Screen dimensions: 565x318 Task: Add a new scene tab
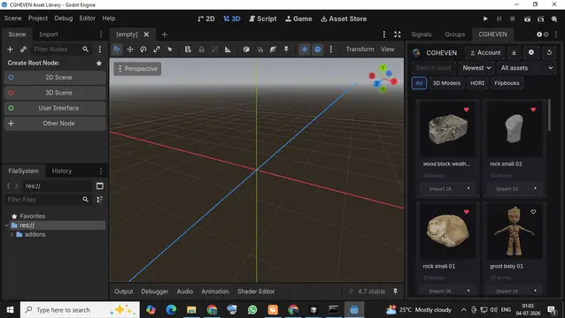165,34
